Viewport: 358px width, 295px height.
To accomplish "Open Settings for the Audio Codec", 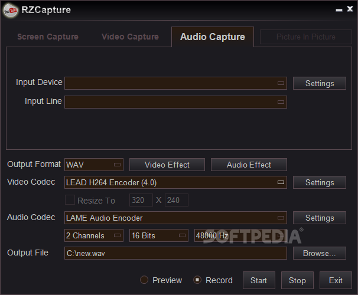I will coord(320,218).
